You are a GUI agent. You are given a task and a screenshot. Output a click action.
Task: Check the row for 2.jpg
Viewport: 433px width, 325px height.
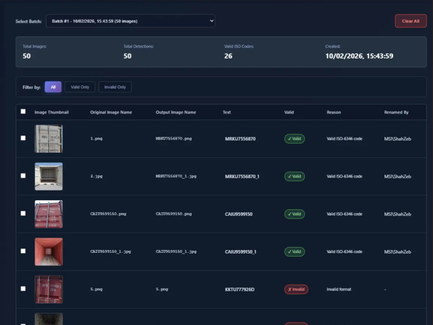23,176
